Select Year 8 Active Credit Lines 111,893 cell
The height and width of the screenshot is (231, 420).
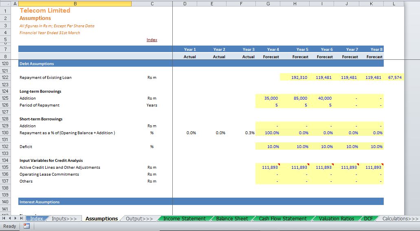(x=371, y=168)
